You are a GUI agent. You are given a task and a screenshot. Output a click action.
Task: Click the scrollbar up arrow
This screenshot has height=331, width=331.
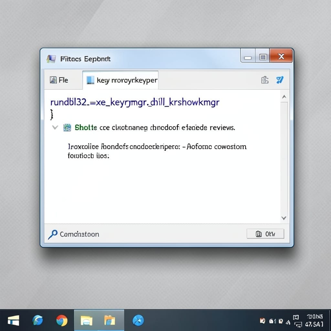284,97
